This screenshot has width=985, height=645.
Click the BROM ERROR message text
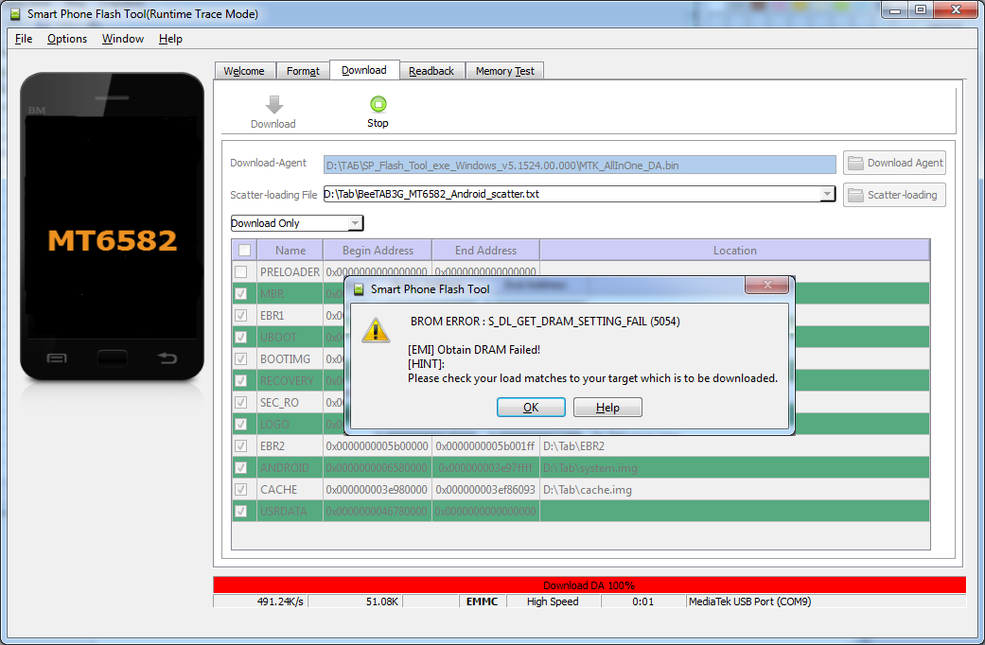click(x=545, y=321)
